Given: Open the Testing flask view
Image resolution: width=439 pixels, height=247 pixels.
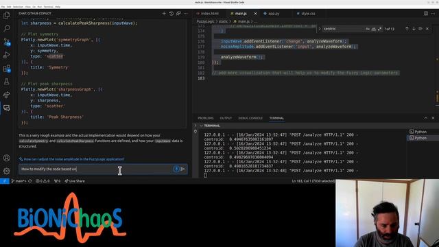Looking at the screenshot, I should coord(6,82).
